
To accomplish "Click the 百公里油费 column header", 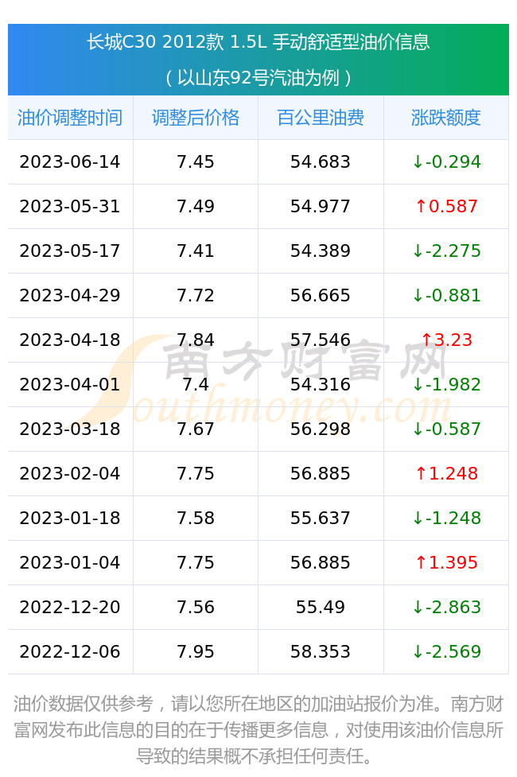I will tap(321, 118).
